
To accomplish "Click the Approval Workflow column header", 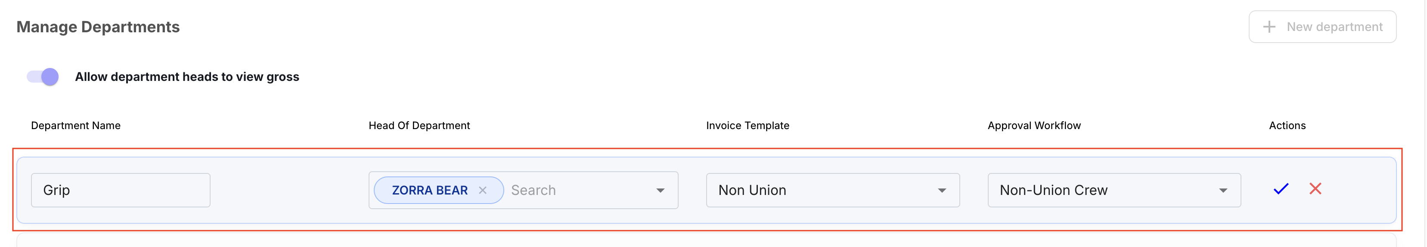I will 1034,126.
